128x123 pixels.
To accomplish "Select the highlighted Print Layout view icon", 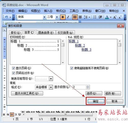I will click(x=12, y=115).
